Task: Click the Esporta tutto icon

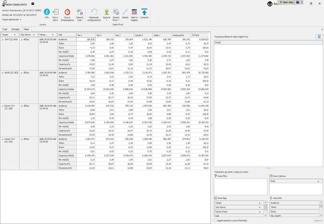Action: (79, 13)
